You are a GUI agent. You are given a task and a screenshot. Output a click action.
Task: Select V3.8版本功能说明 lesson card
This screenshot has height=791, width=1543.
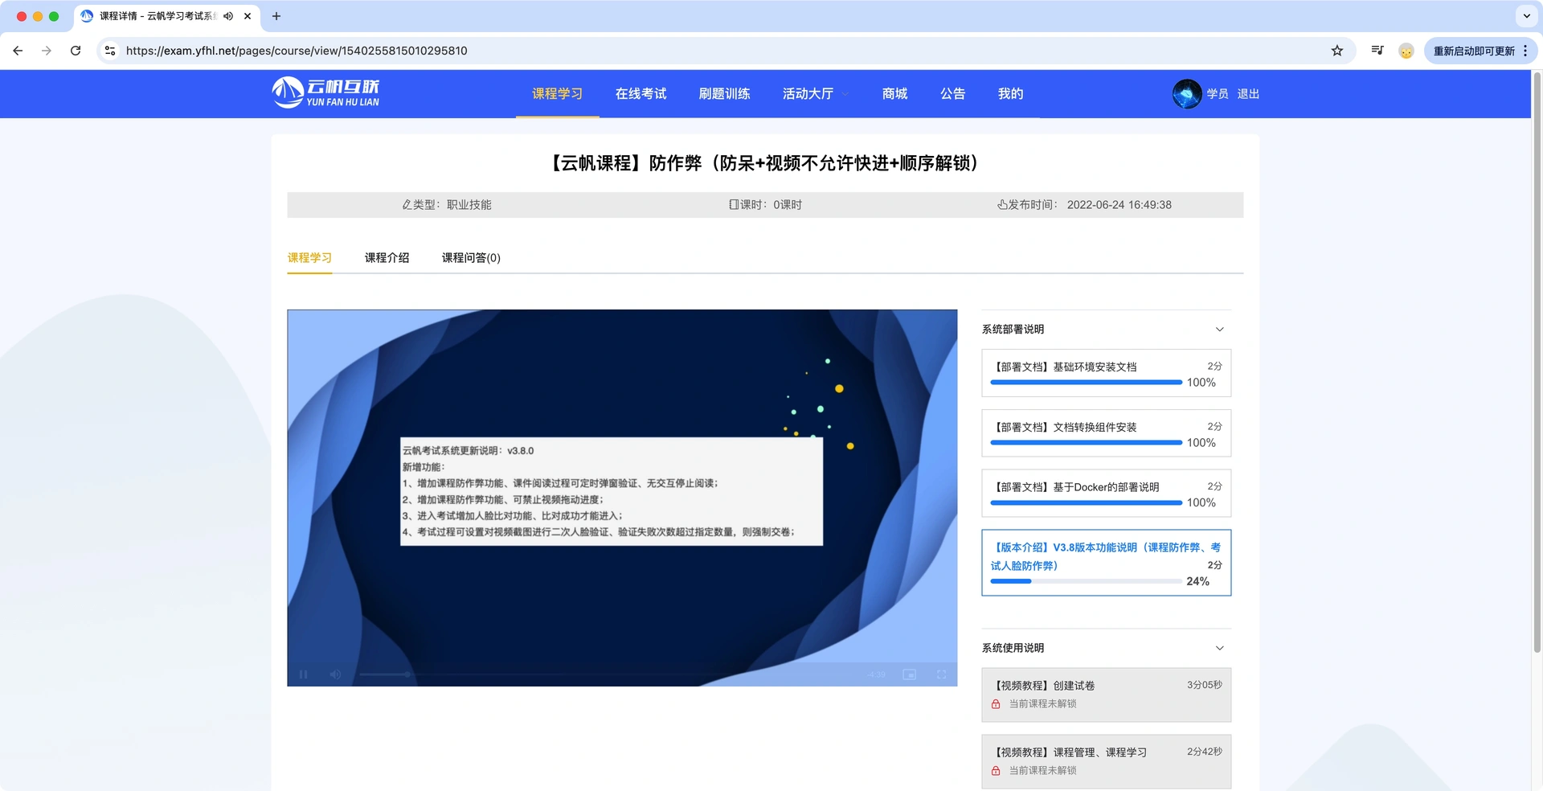coord(1106,563)
